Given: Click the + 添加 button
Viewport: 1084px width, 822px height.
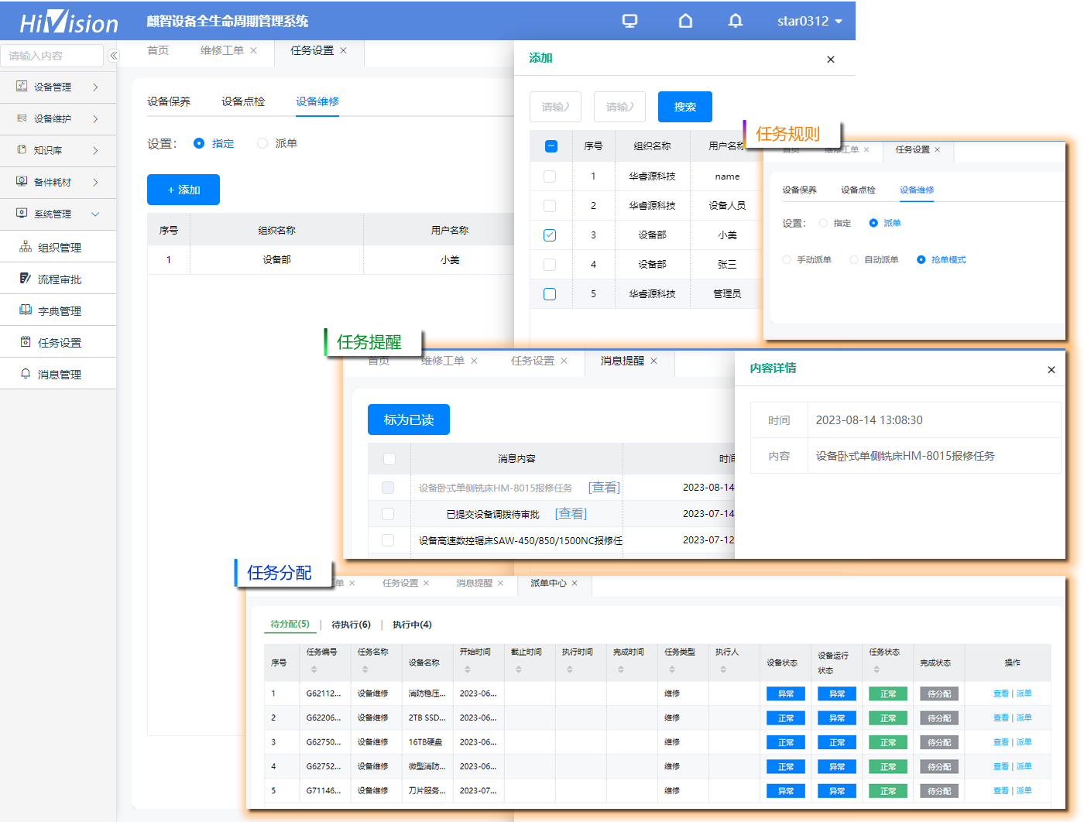Looking at the screenshot, I should point(184,190).
